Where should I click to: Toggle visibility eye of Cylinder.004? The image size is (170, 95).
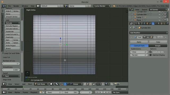(x=159, y=15)
